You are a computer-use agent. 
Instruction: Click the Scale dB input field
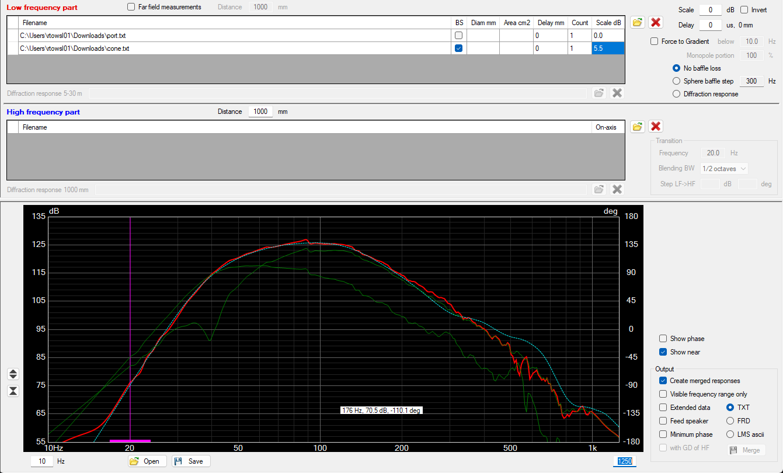pyautogui.click(x=711, y=10)
